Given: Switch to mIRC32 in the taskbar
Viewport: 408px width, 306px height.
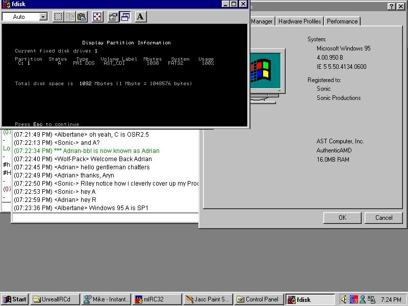Looking at the screenshot, I should pos(156,299).
